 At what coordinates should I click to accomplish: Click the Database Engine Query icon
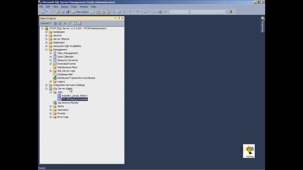point(93,12)
